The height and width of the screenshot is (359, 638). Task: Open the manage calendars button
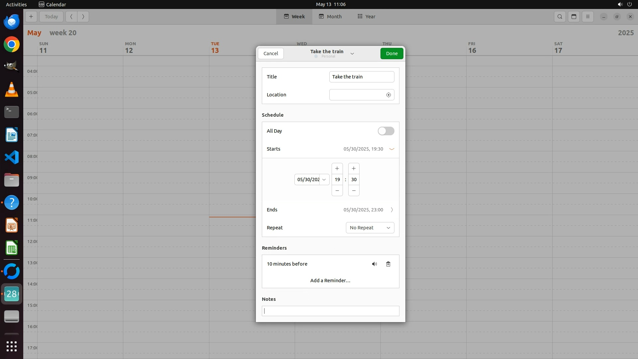pos(574,17)
